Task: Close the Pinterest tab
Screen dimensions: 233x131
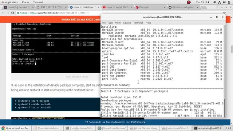Action: pos(165,7)
